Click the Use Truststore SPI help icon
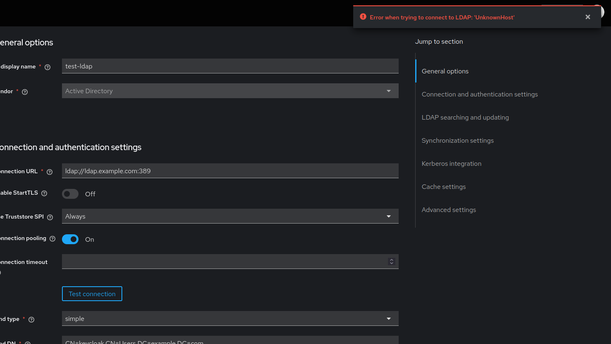The height and width of the screenshot is (344, 611). [x=50, y=217]
